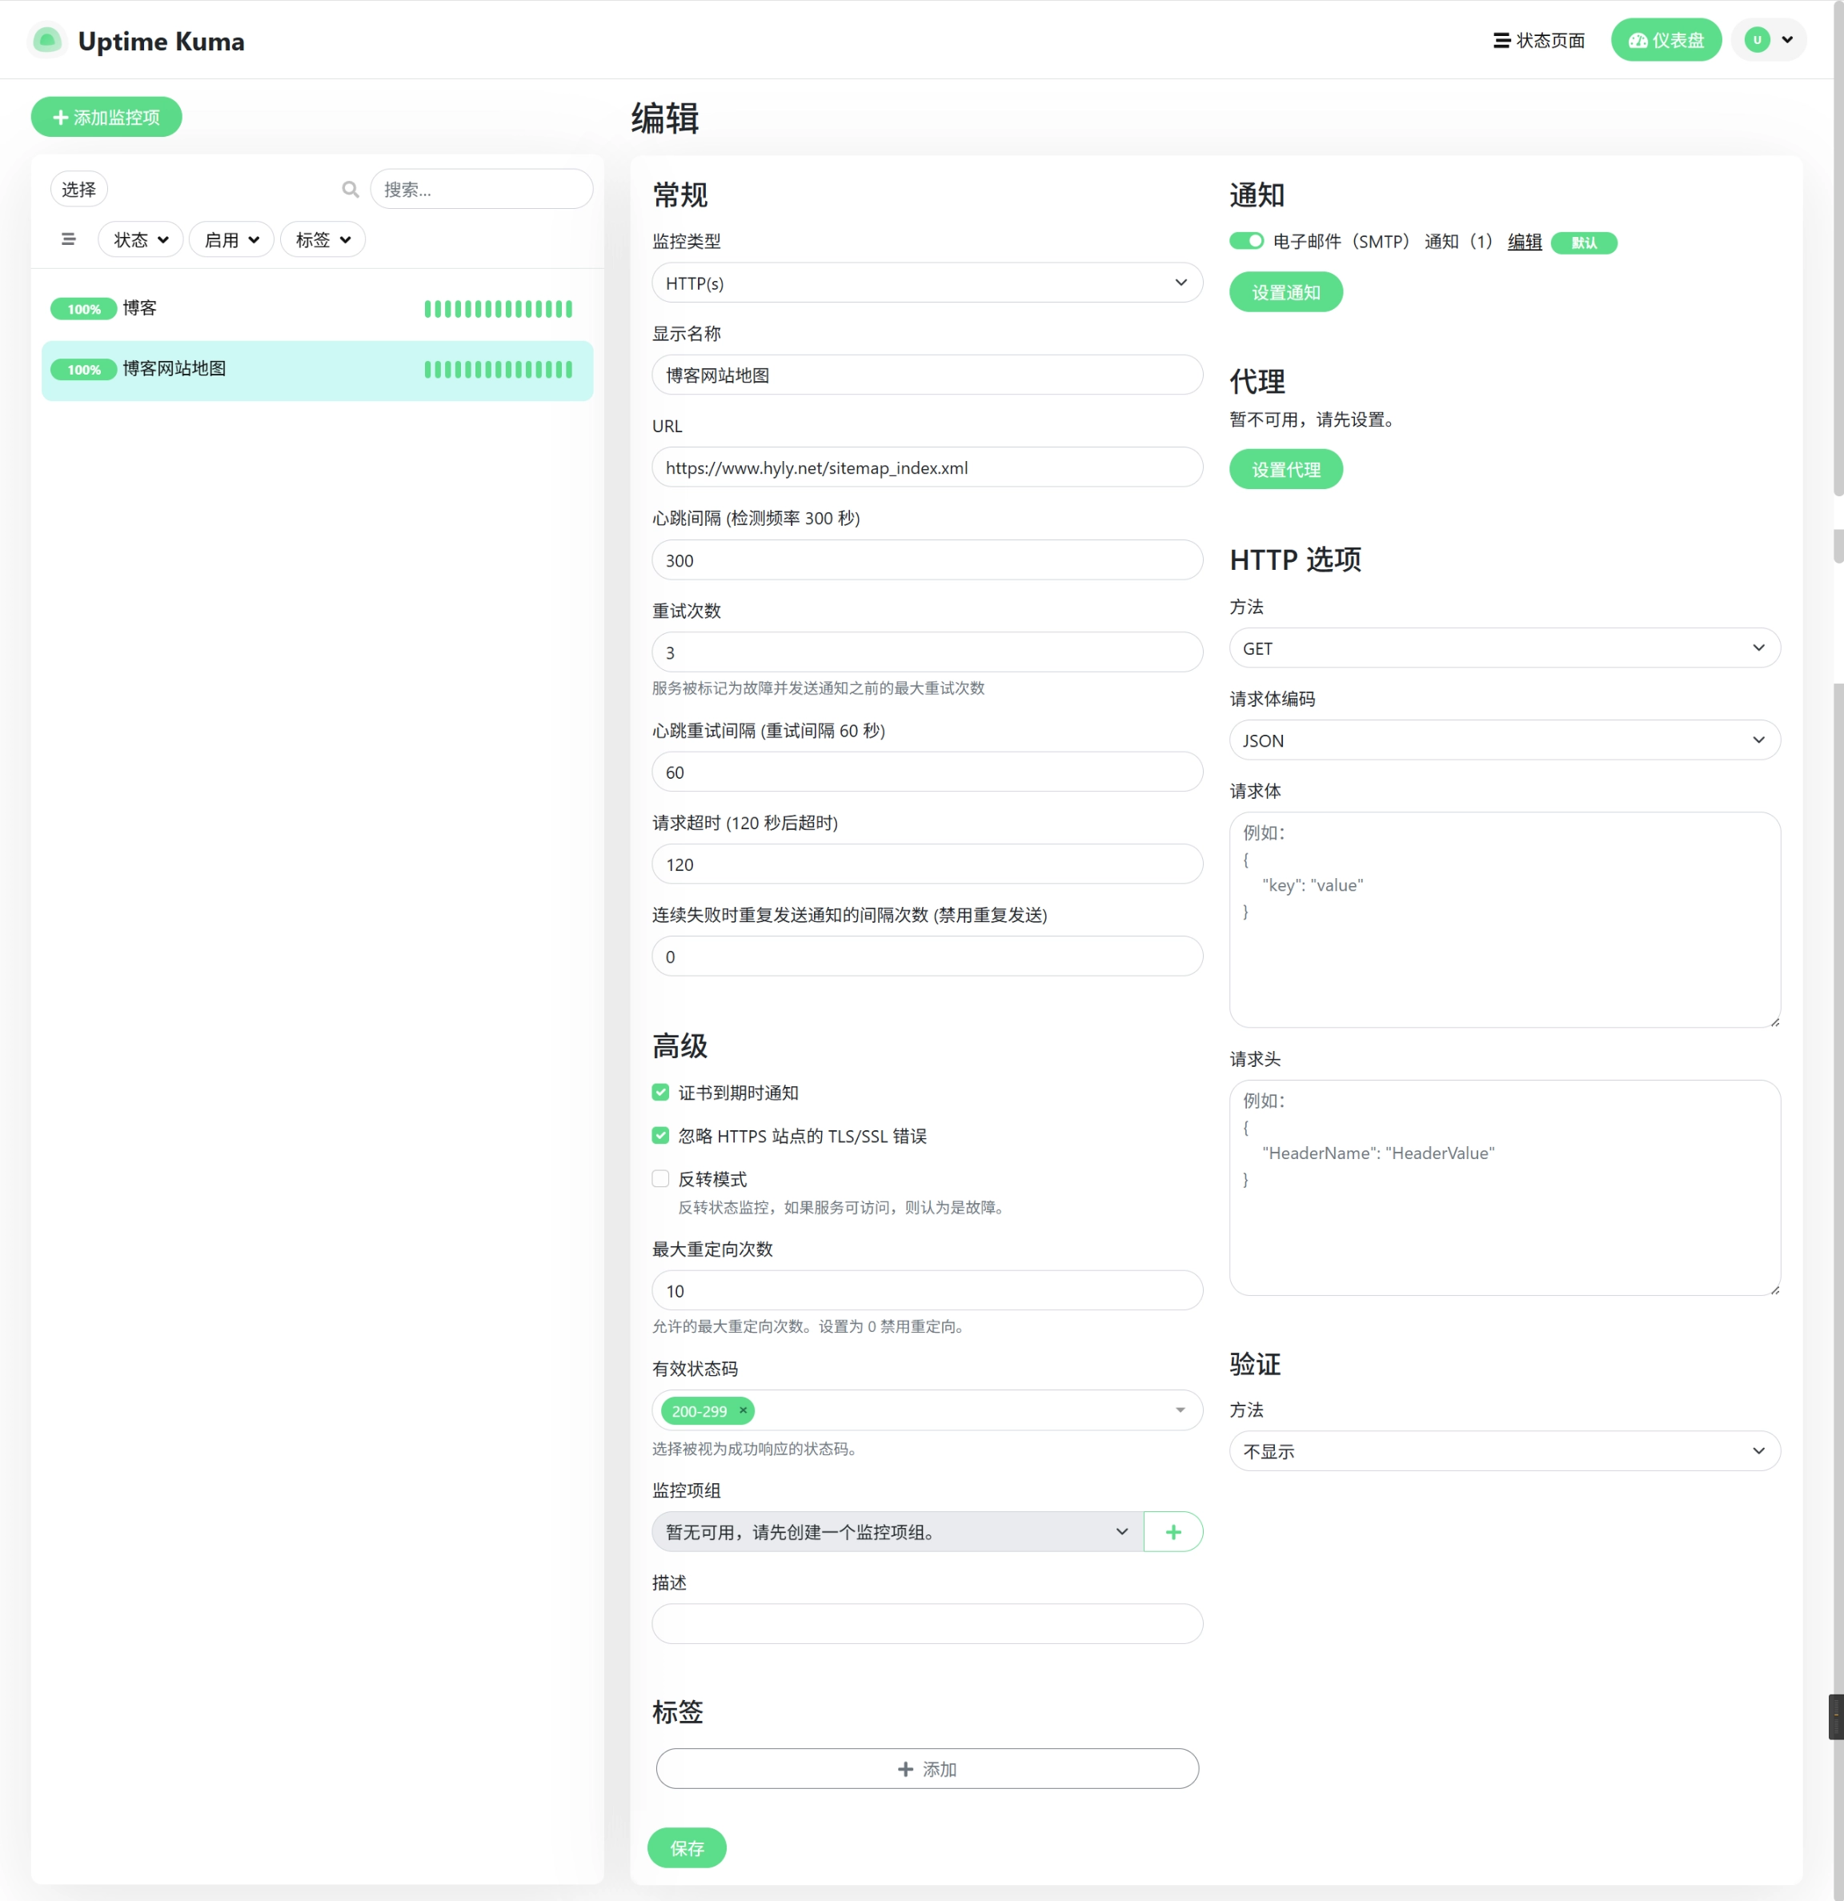Click the Uptime Kuma logo icon
1844x1901 pixels.
coord(46,41)
